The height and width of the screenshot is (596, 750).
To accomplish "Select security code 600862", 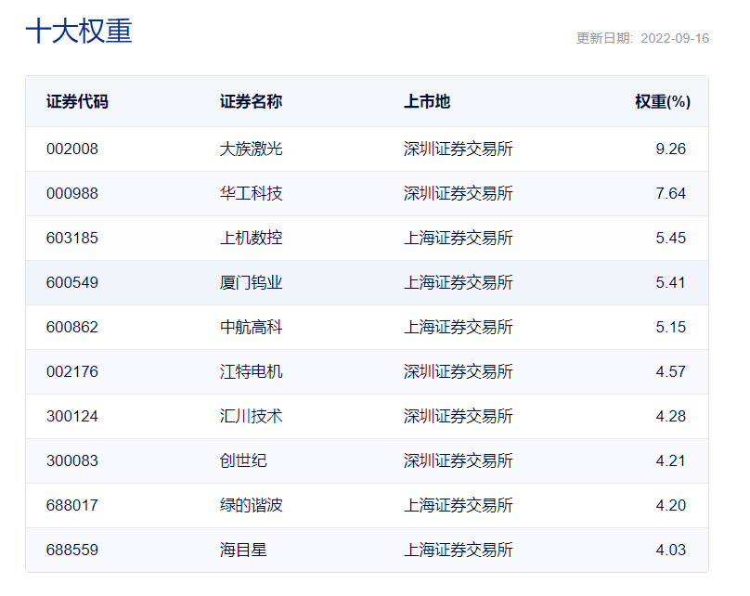I will tap(72, 327).
